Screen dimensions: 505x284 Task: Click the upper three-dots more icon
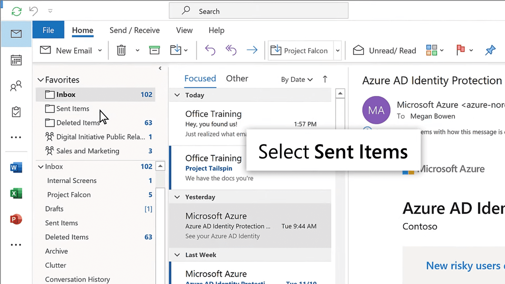coord(16,137)
